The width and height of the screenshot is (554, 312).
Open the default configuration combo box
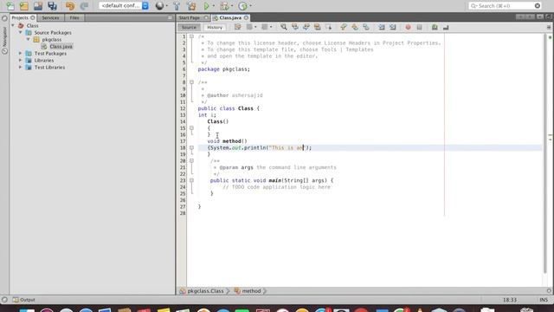(124, 6)
